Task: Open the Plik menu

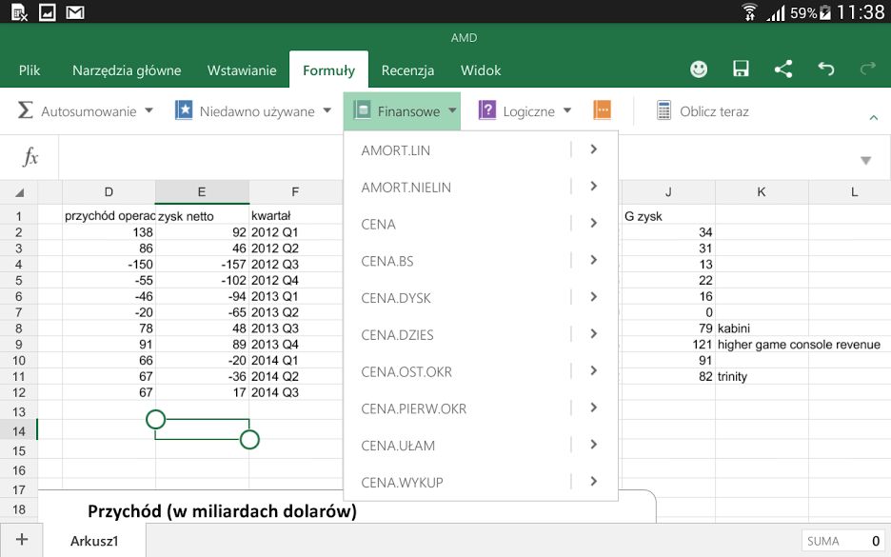Action: pos(29,70)
